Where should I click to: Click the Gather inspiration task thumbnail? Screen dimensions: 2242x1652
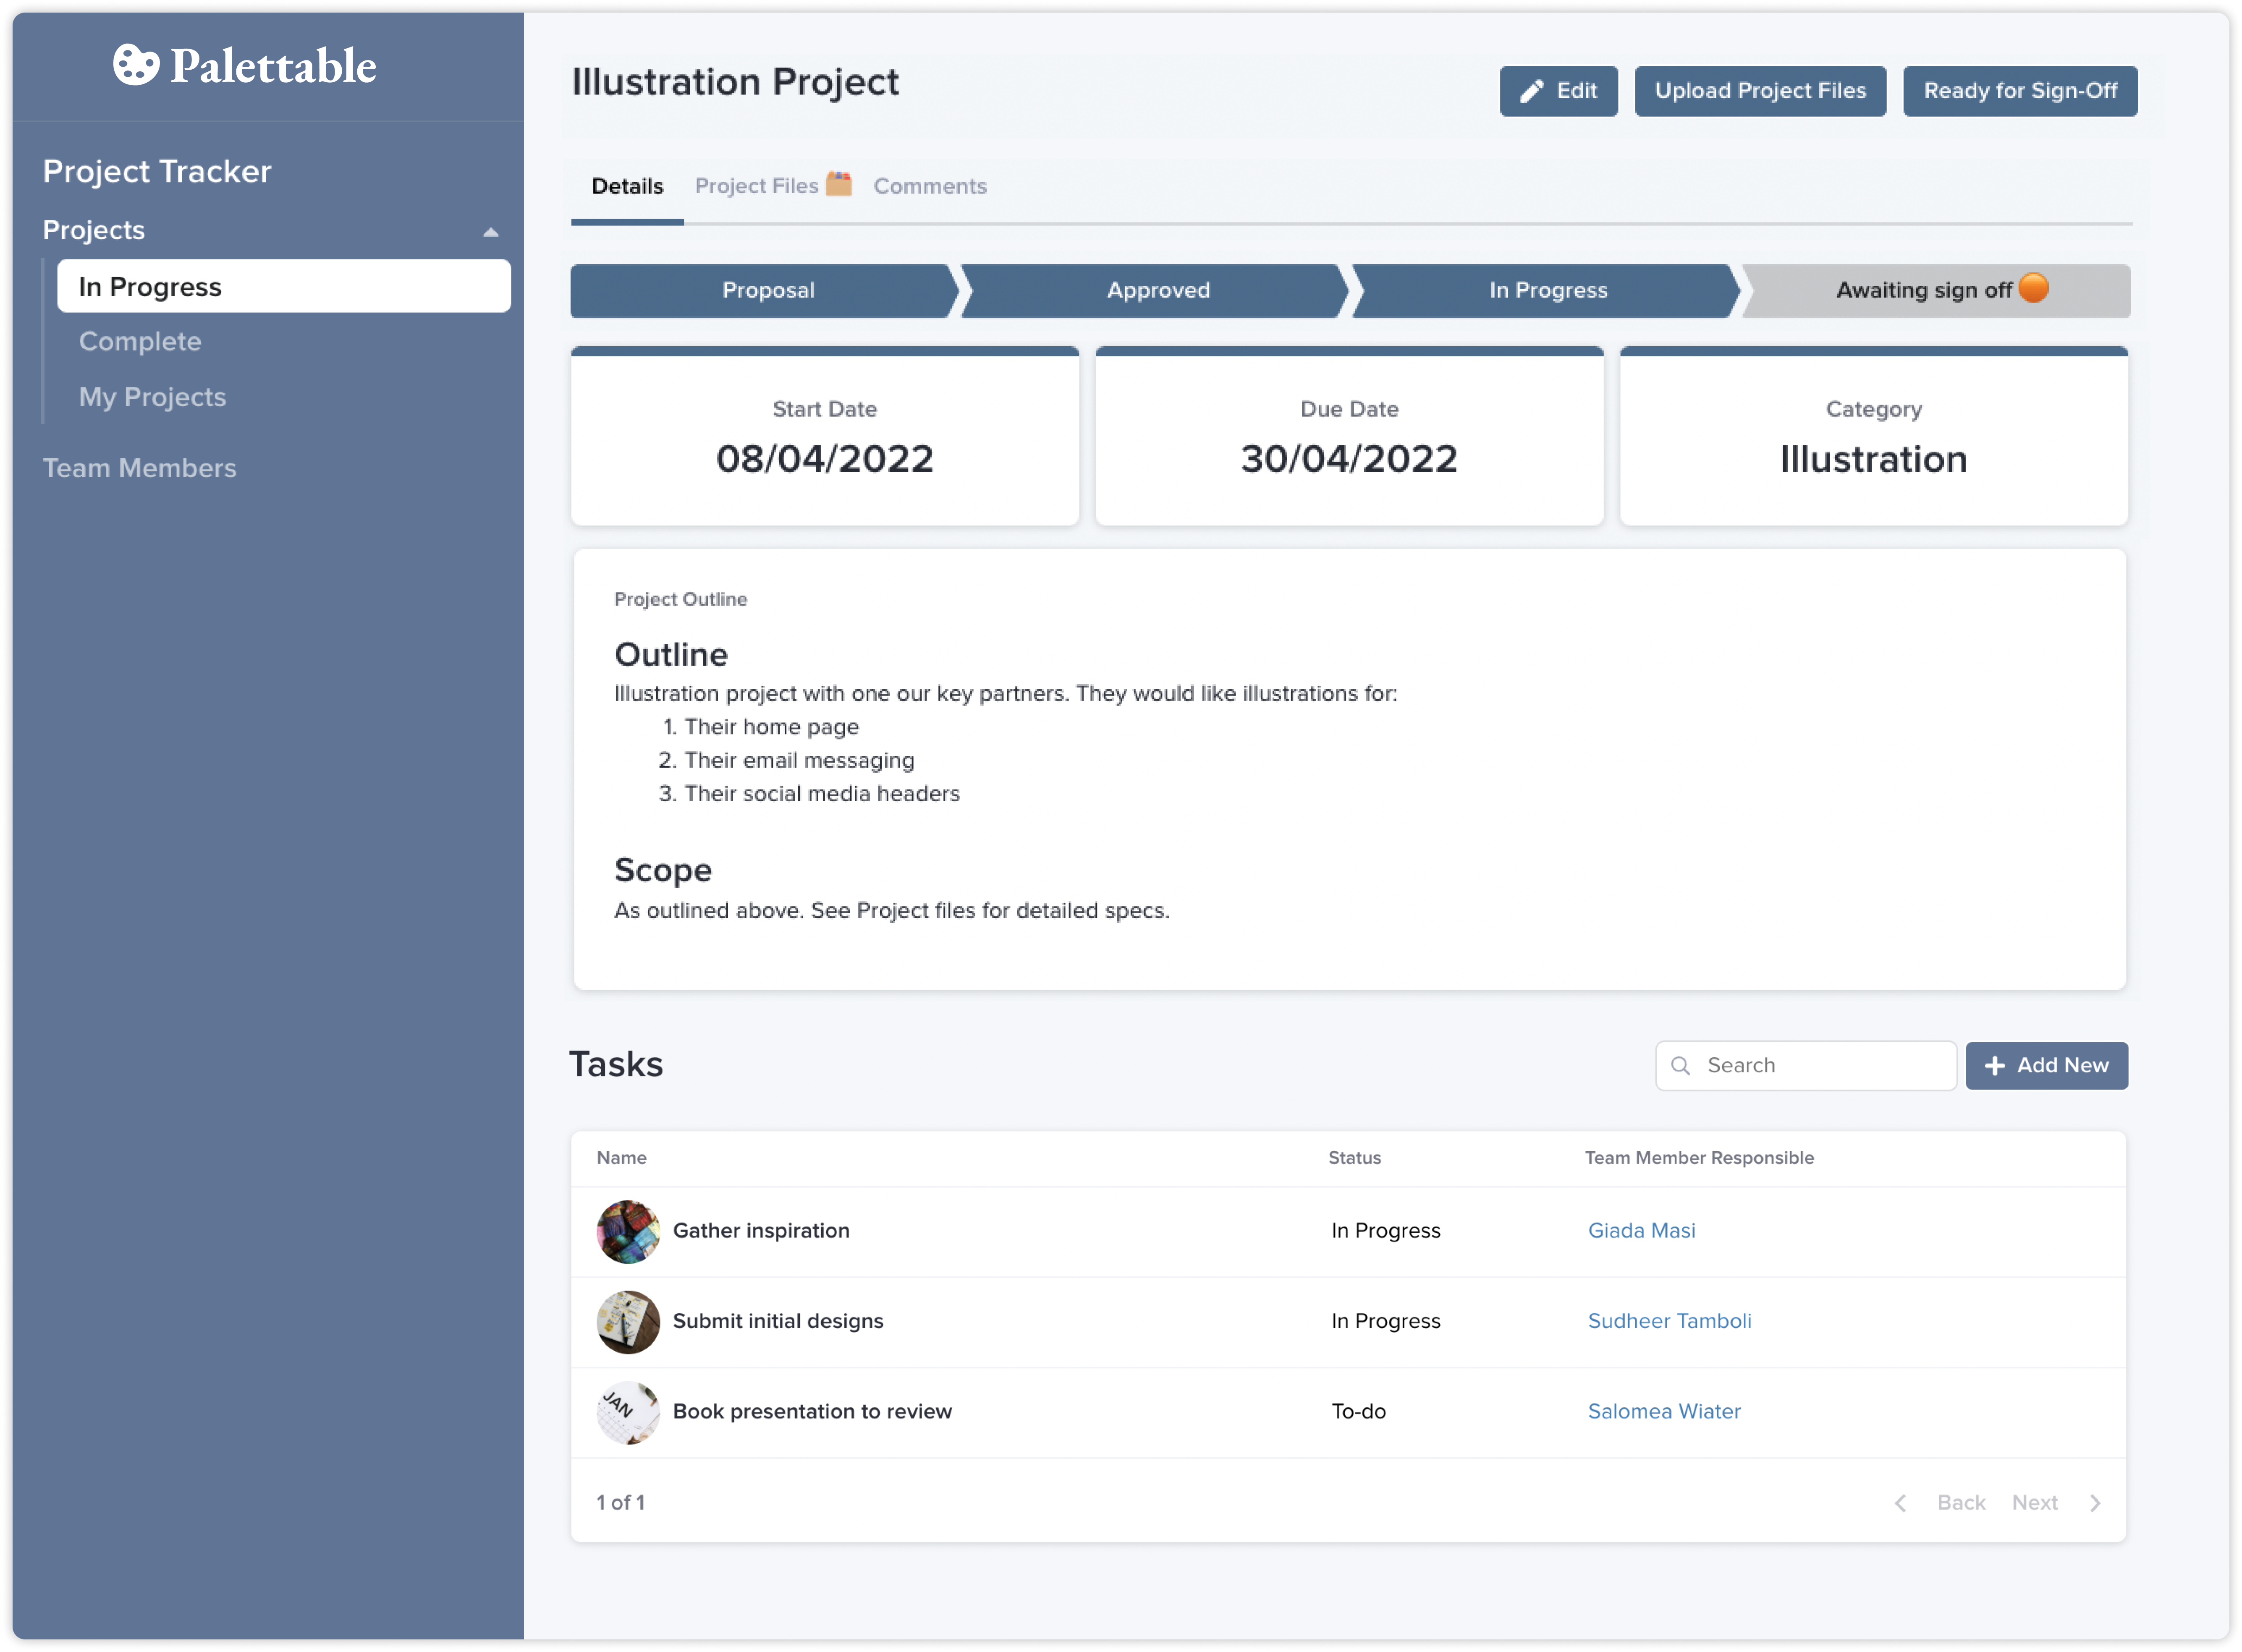(627, 1231)
